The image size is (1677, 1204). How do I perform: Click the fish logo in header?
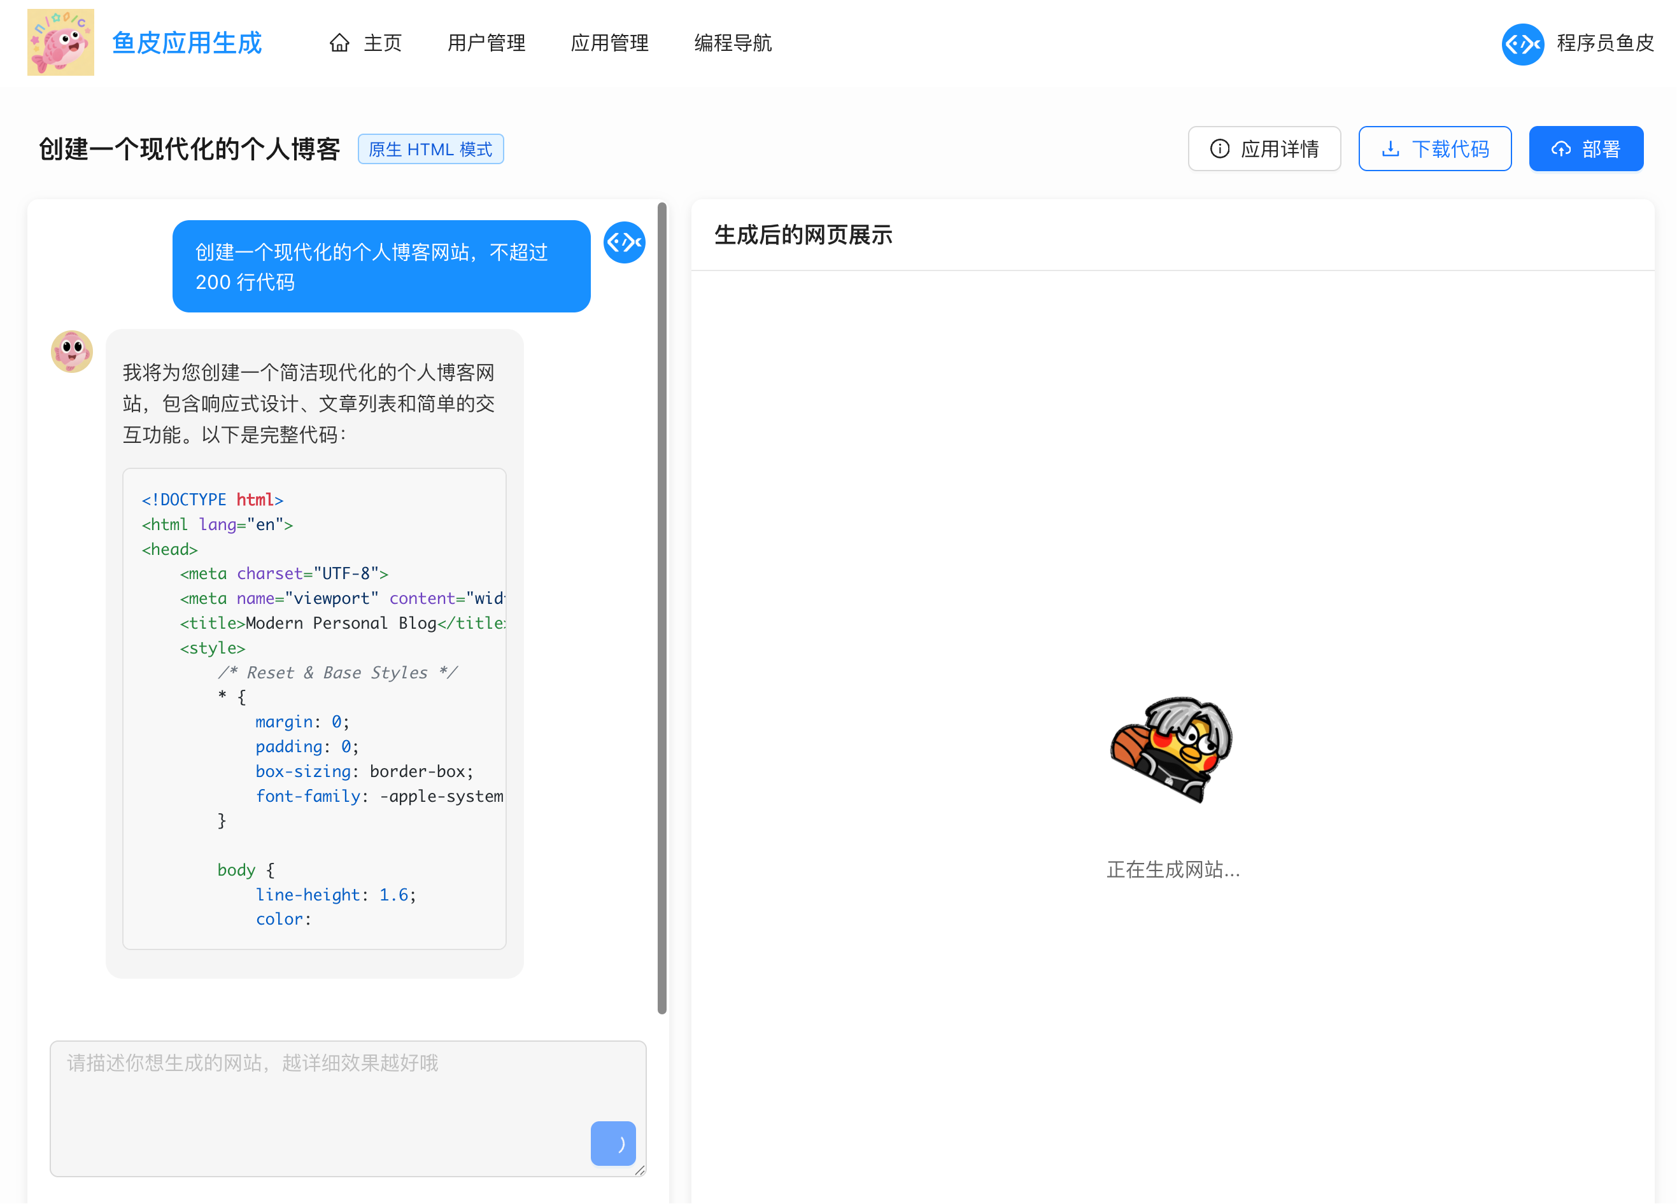point(60,42)
